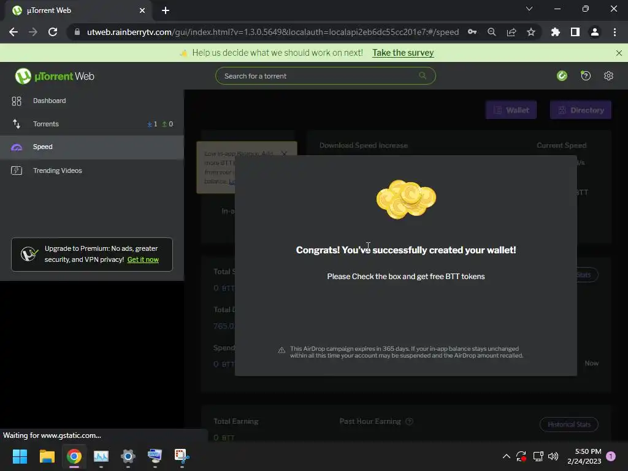Go back in browser
Screen dimensions: 628x471
pyautogui.click(x=13, y=32)
